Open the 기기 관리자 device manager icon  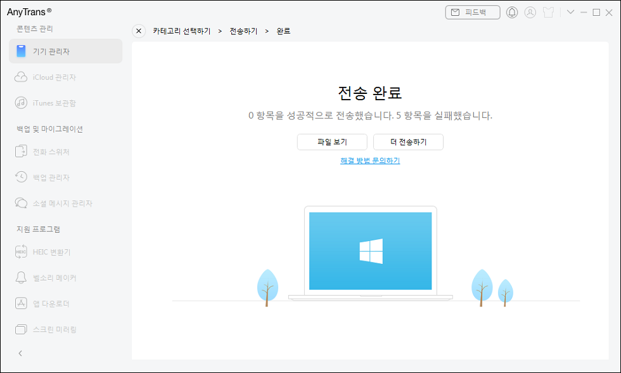pyautogui.click(x=21, y=51)
